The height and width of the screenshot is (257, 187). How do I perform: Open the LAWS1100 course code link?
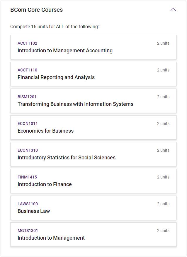(28, 204)
